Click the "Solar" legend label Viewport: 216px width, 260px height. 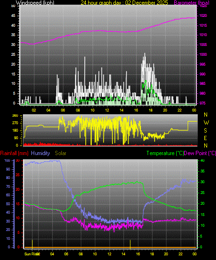tap(60, 153)
